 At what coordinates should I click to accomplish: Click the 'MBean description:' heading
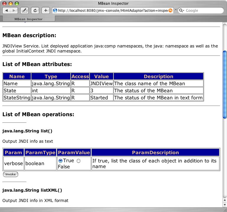click(29, 35)
